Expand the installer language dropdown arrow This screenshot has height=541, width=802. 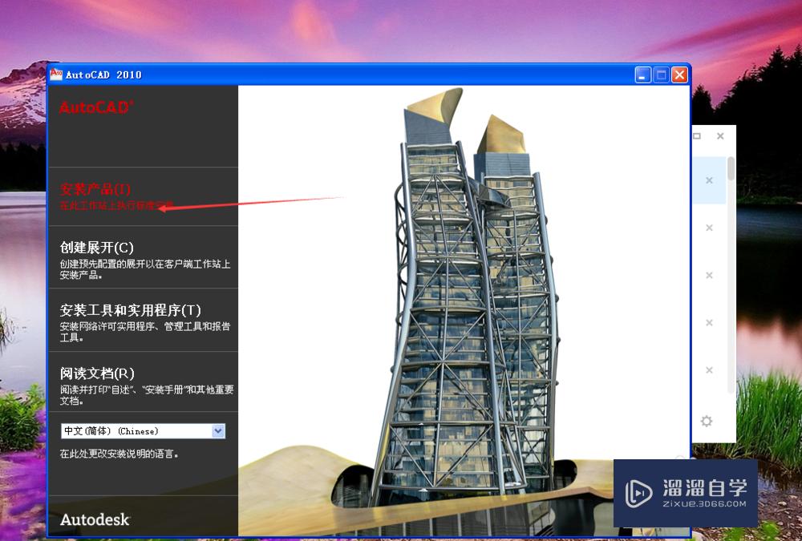pyautogui.click(x=218, y=431)
